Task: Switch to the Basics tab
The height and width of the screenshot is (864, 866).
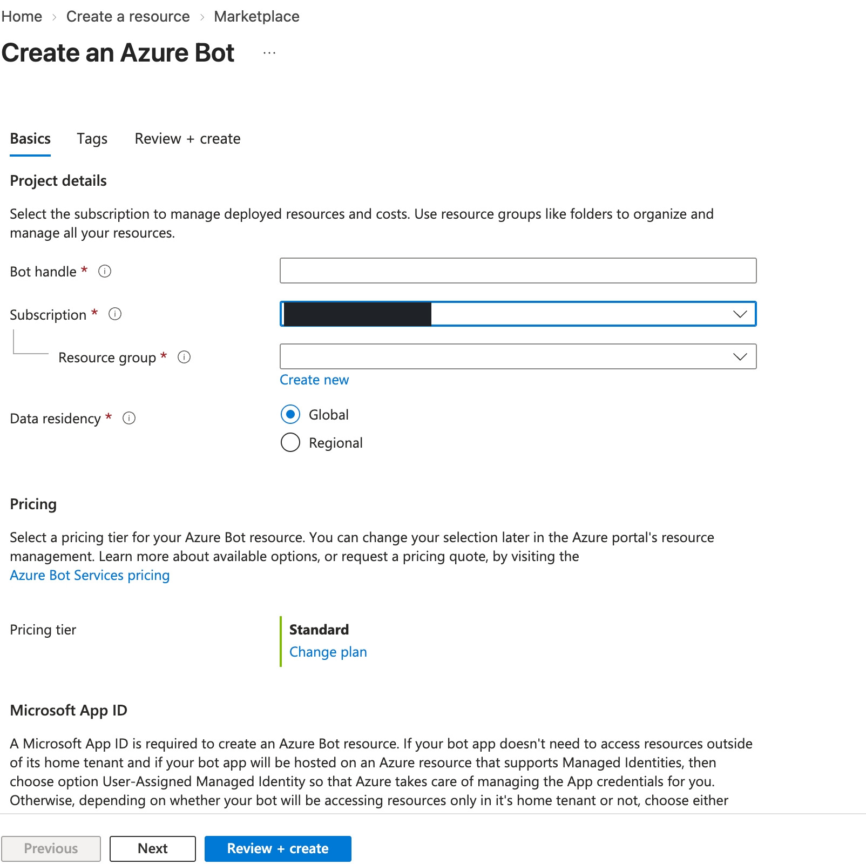Action: click(30, 139)
